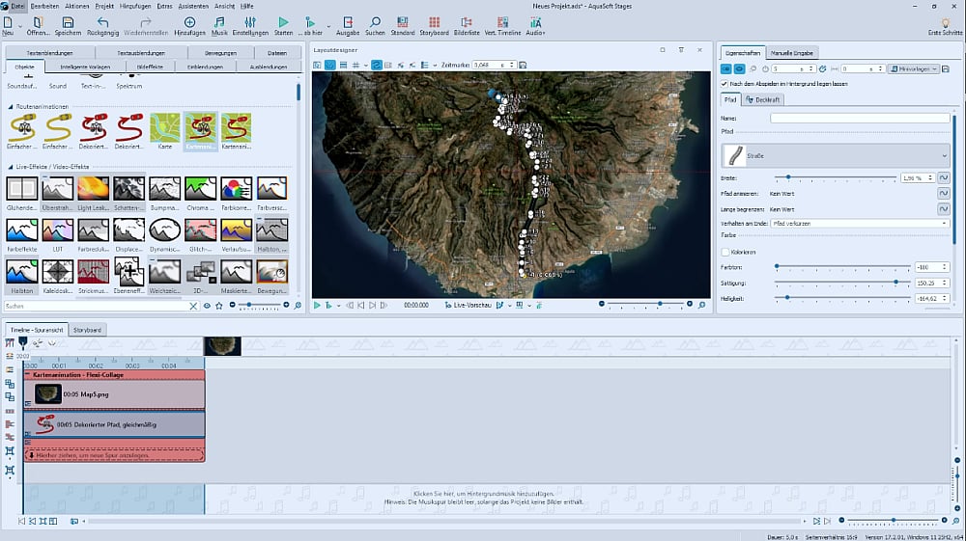This screenshot has height=541, width=966.
Task: Toggle the Kolorieren checkbox
Action: [x=725, y=252]
